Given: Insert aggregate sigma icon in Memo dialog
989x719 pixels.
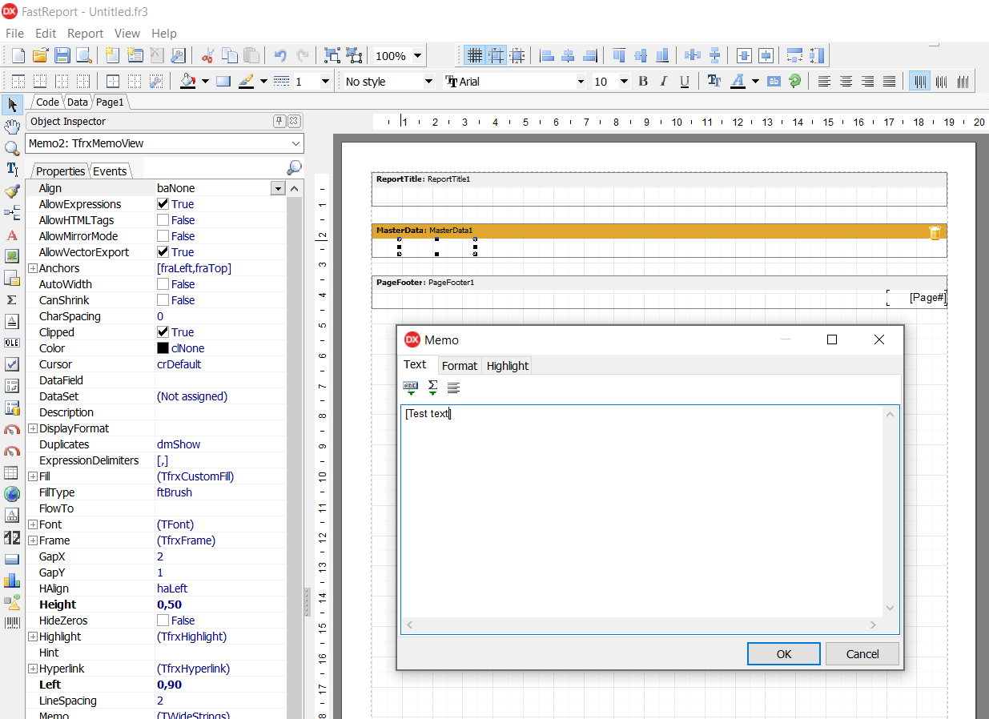Looking at the screenshot, I should coord(432,388).
